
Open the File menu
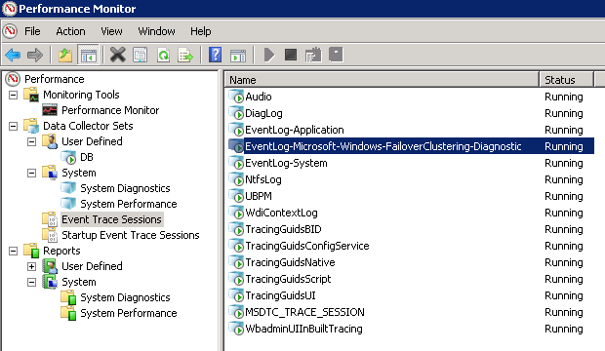(32, 31)
